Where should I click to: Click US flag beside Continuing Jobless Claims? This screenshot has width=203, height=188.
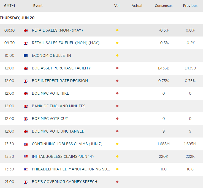(x=26, y=144)
